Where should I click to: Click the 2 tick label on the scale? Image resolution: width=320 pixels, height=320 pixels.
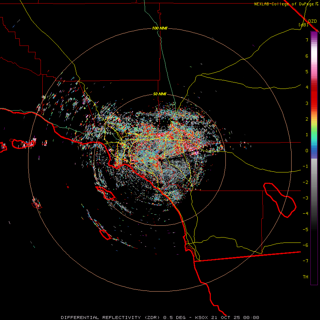pos(307,119)
